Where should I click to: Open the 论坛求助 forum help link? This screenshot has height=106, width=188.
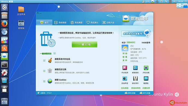[x=125, y=88]
